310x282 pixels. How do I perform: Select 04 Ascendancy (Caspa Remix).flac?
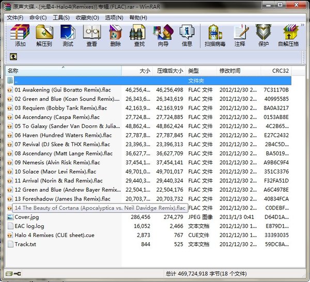(x=149, y=117)
